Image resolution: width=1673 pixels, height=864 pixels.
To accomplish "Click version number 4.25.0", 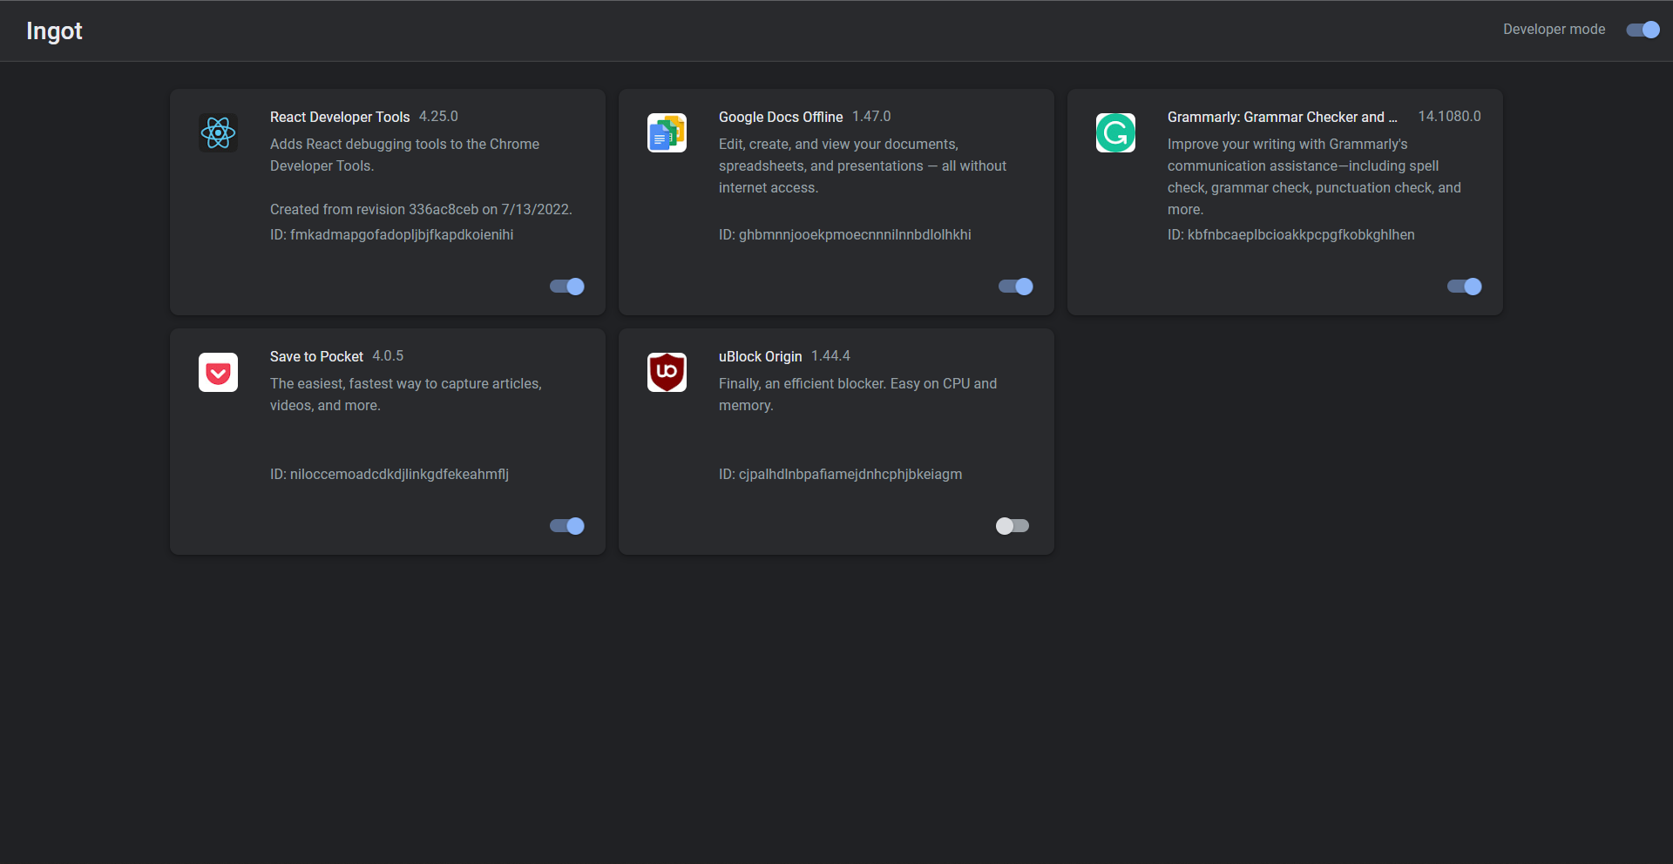I will click(x=438, y=117).
